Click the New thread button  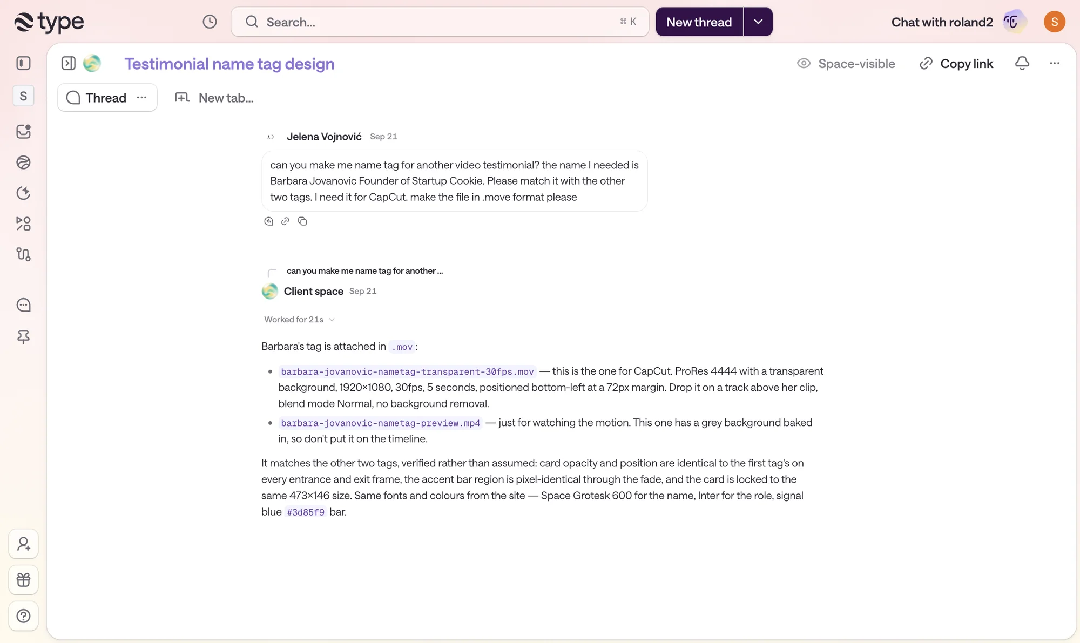point(699,22)
